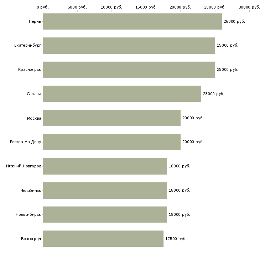The width and height of the screenshot is (260, 260).
Task: Click the 23000 руб. value beside Самара bar
Action: (213, 94)
